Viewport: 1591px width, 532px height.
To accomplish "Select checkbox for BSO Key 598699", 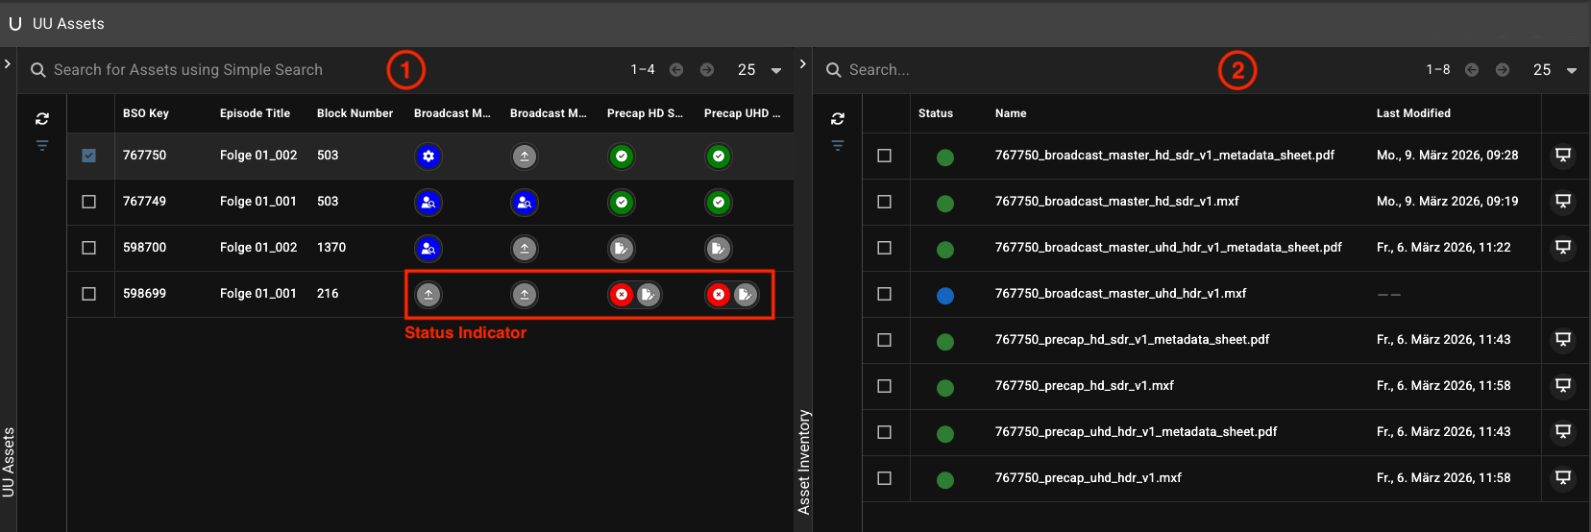I will 89,294.
